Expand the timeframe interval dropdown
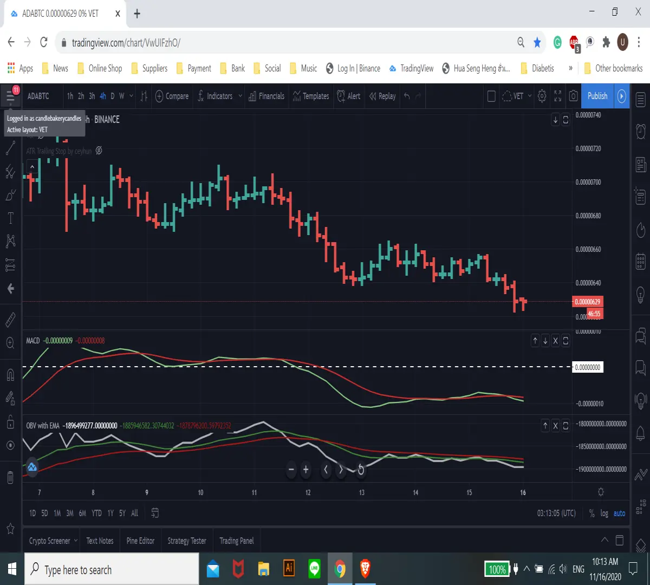 point(131,96)
